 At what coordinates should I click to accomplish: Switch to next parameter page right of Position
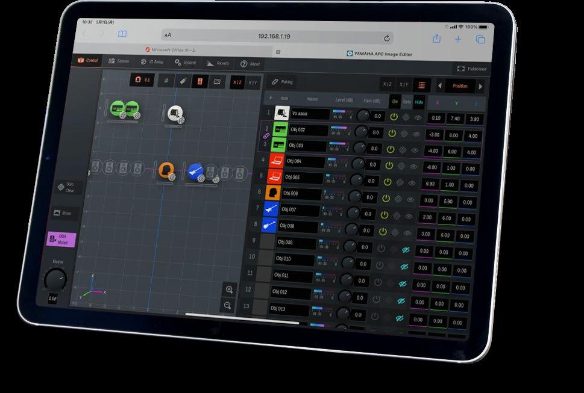[480, 87]
